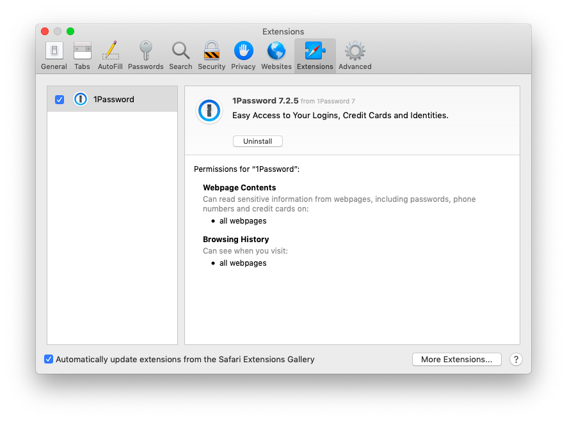Click the 1Password icon in extension list
The width and height of the screenshot is (567, 421).
[81, 99]
